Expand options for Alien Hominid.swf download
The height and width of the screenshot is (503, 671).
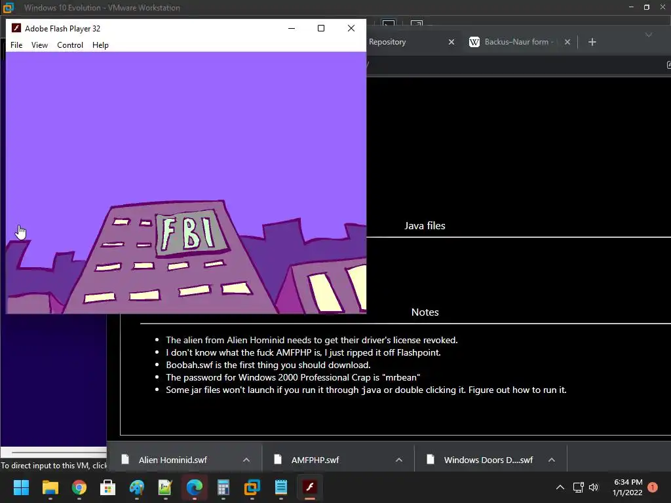point(246,460)
